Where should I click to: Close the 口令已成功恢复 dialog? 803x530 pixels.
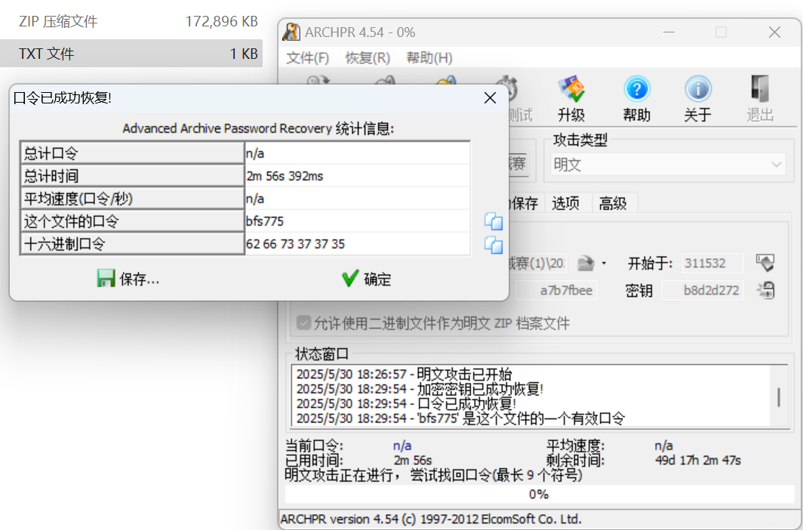[x=490, y=98]
